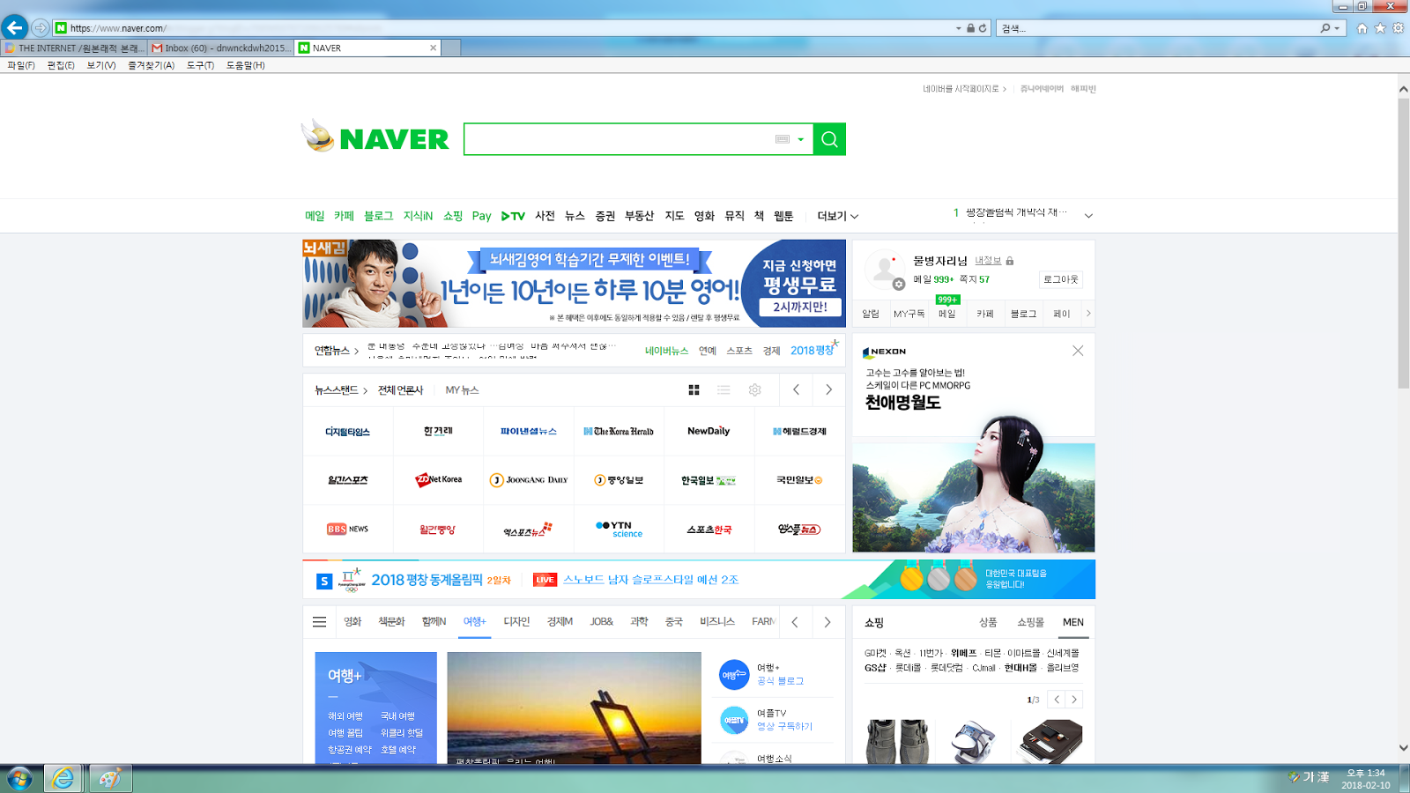Image resolution: width=1410 pixels, height=793 pixels.
Task: Open newsstand settings gear
Action: click(x=755, y=389)
